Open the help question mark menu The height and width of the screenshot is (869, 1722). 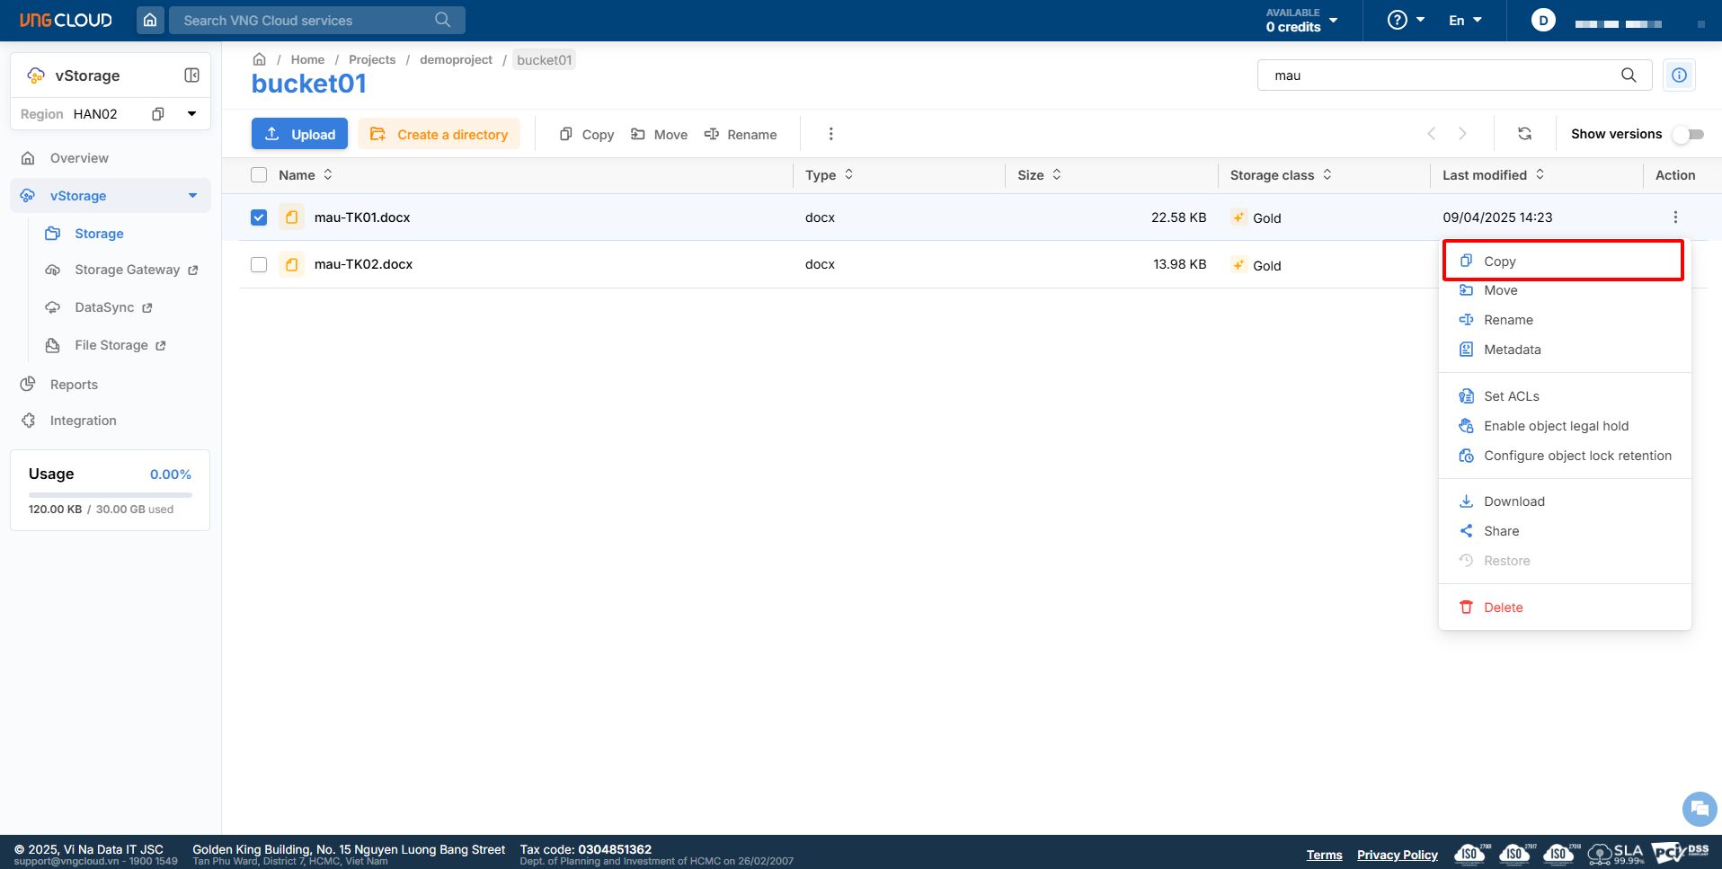coord(1406,20)
